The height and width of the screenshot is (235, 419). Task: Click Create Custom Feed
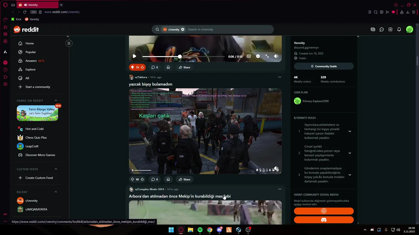coord(39,178)
